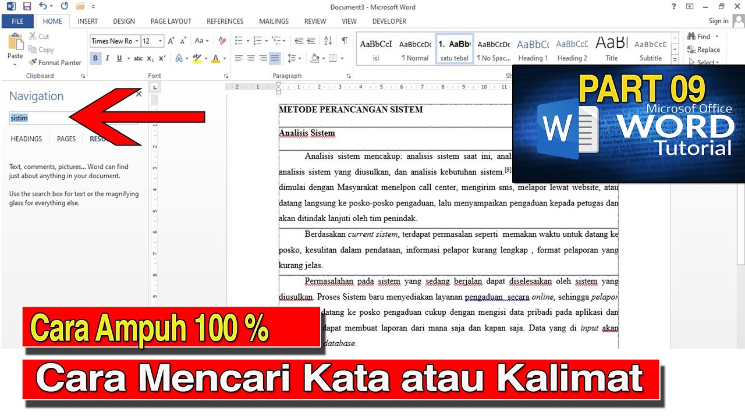Image resolution: width=745 pixels, height=419 pixels.
Task: Switch to the PAGE LAYOUT tab
Action: [171, 21]
